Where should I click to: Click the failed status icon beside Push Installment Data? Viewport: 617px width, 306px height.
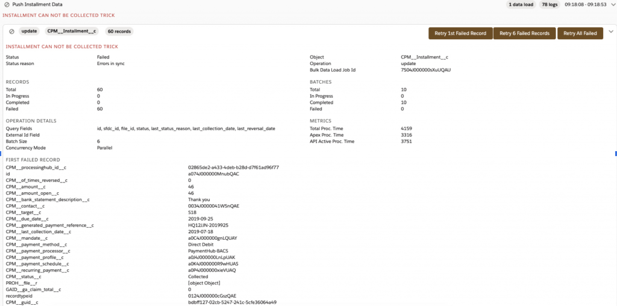(7, 4)
